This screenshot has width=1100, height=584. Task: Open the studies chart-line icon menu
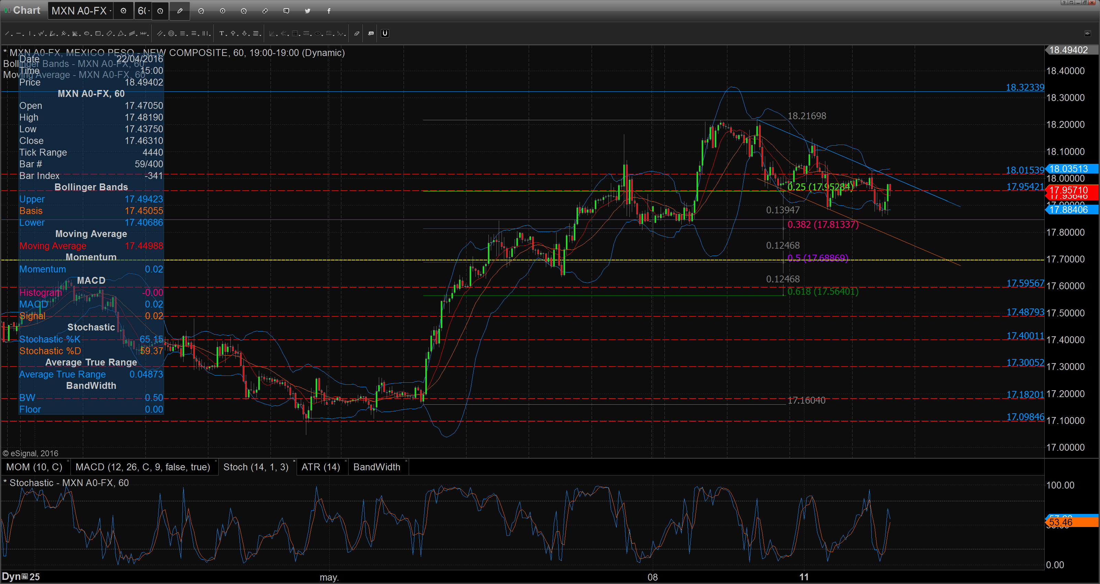201,11
